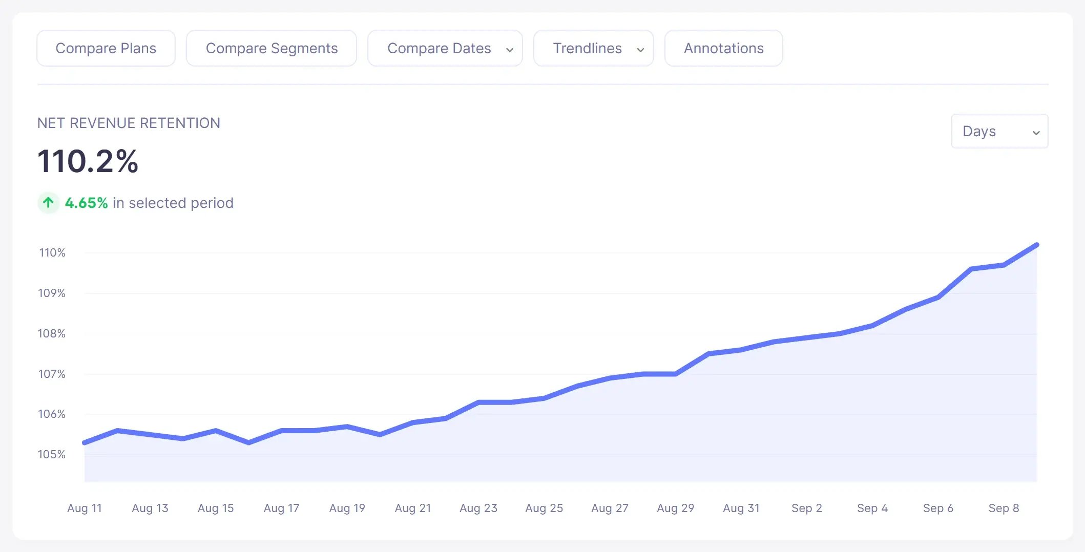Click the Aug 17 axis label
The height and width of the screenshot is (552, 1085).
coord(281,508)
